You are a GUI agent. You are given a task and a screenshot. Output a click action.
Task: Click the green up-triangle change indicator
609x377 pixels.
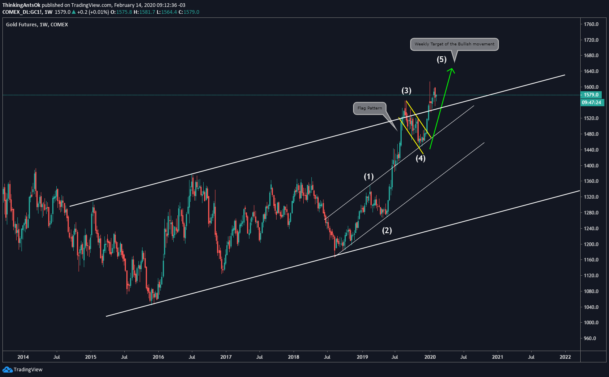point(74,12)
